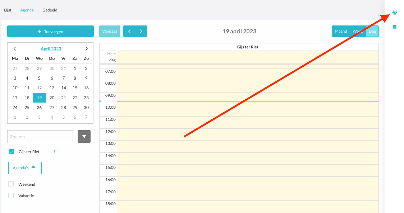
Task: Choose 10 in the mini calendar
Action: pos(15,88)
